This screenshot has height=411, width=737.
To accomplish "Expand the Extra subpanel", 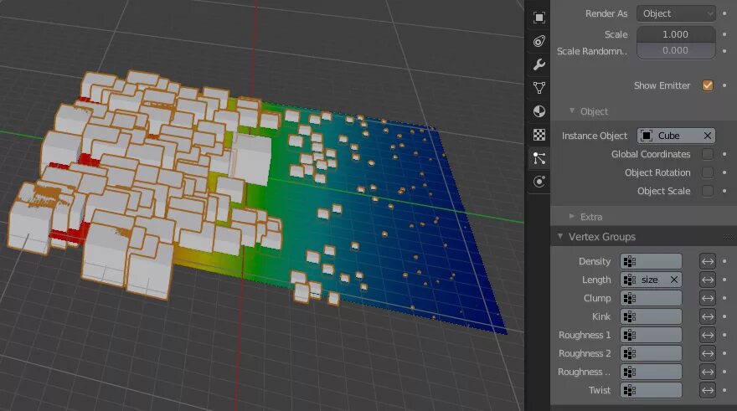I will click(x=571, y=217).
